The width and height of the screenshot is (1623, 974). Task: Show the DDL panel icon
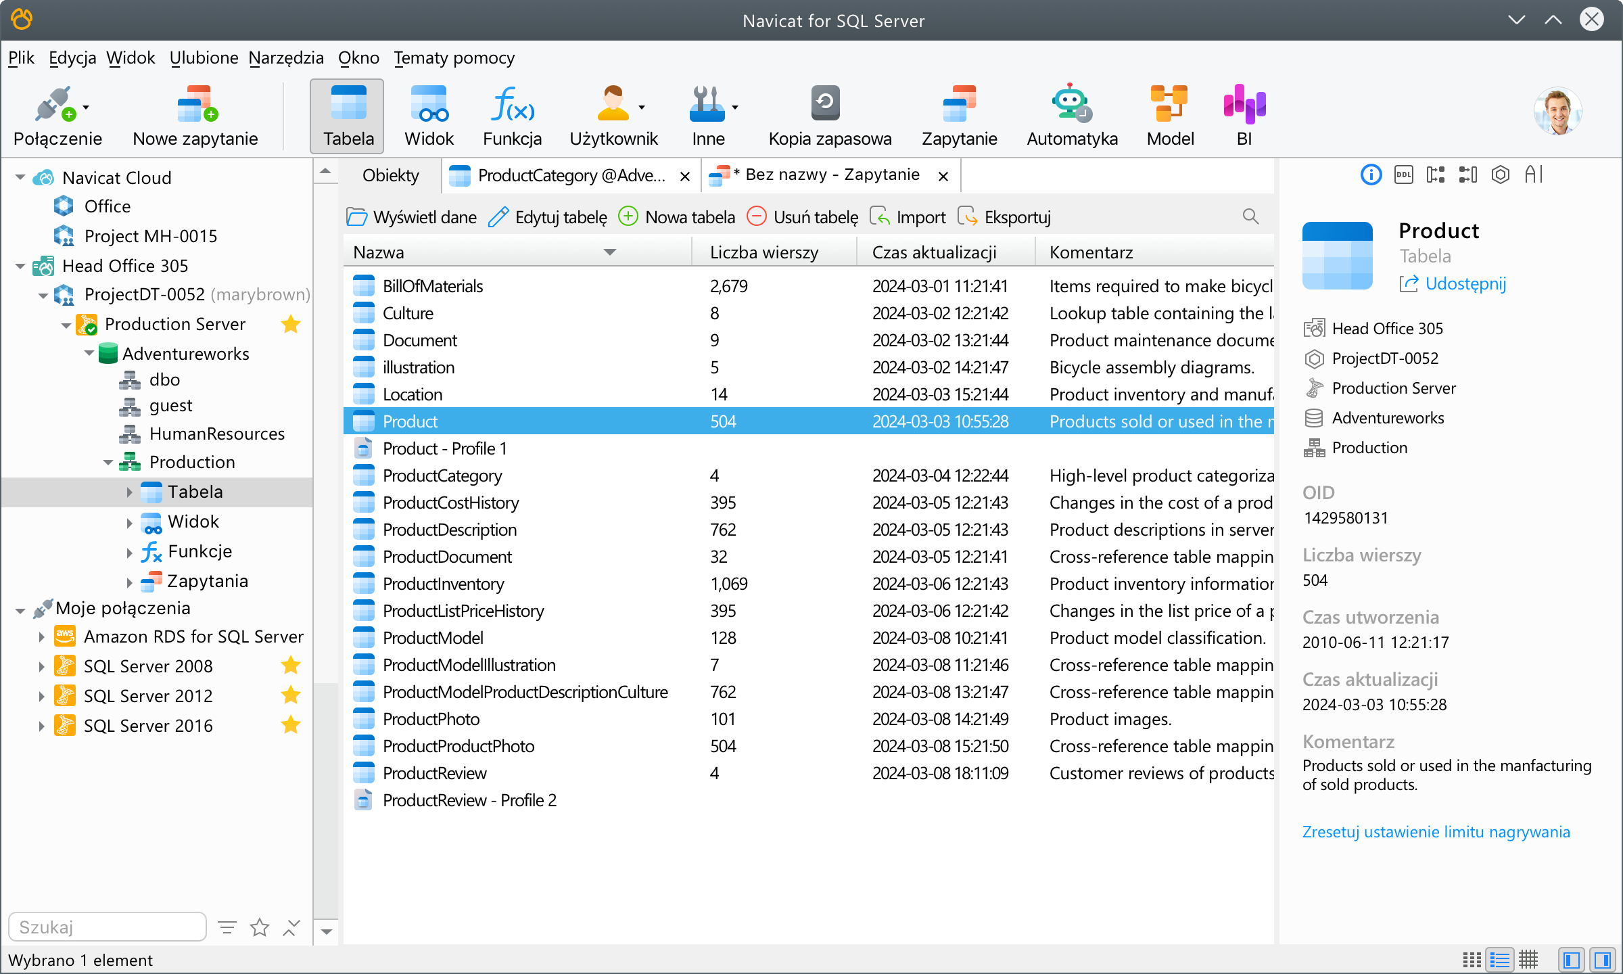click(x=1403, y=175)
